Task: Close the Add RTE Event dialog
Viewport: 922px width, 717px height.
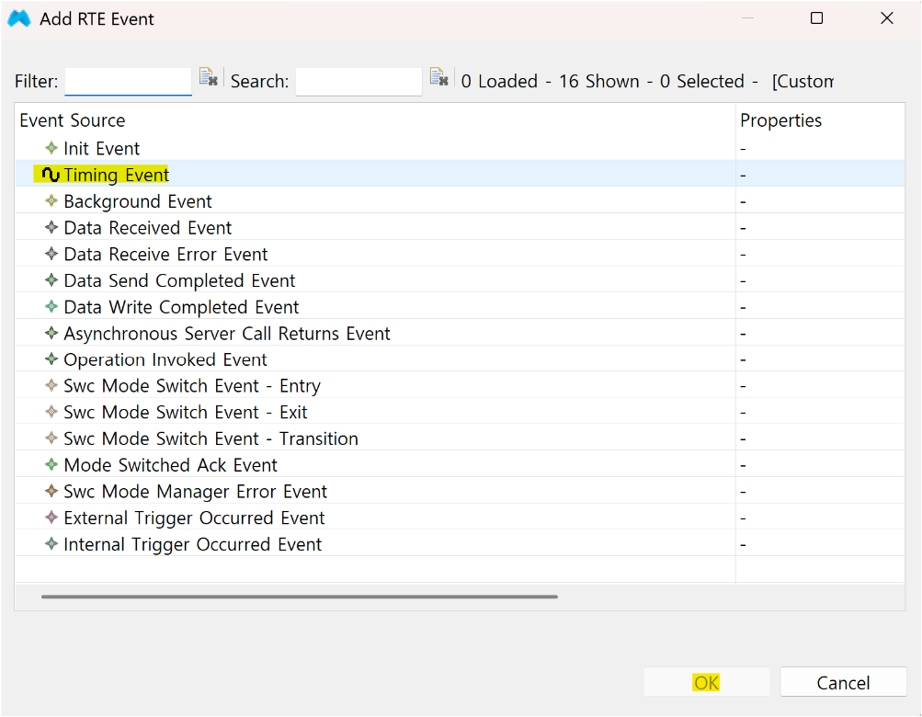Action: pos(887,18)
